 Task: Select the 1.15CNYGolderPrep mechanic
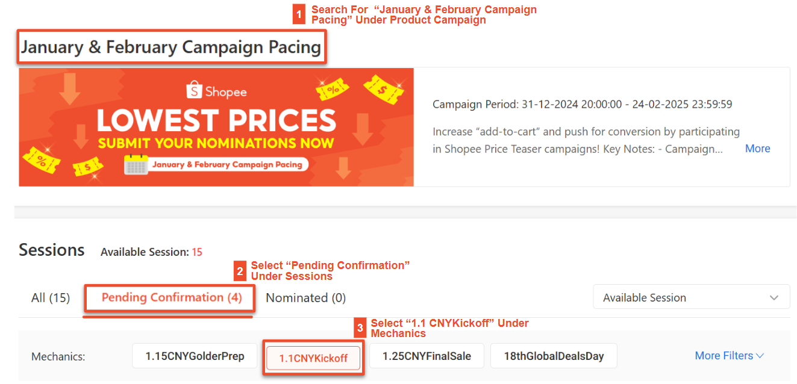194,356
